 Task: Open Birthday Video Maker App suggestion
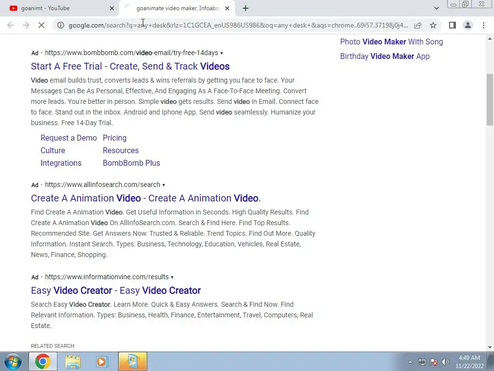coord(385,56)
